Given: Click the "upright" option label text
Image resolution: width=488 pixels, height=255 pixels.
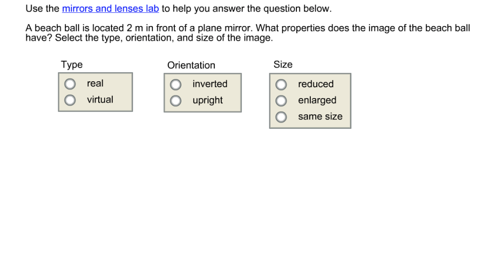Looking at the screenshot, I should coord(207,100).
